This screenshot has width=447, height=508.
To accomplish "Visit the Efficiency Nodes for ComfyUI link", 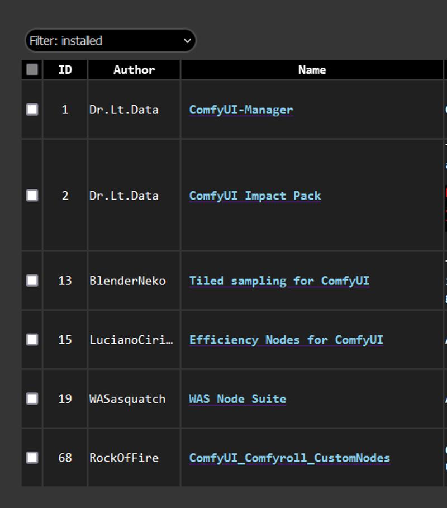I will click(286, 340).
